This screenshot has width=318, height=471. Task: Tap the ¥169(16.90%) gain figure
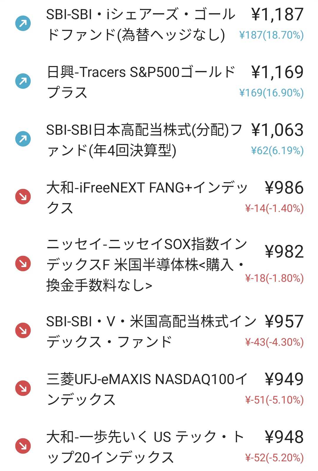click(x=271, y=93)
